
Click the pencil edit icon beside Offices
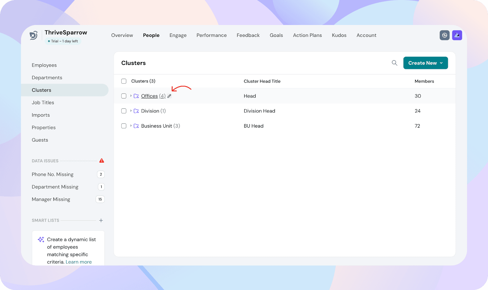click(x=170, y=96)
